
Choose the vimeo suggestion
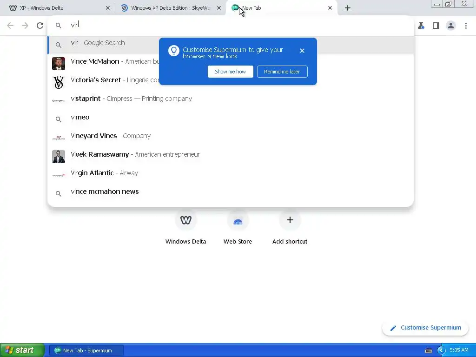(x=231, y=117)
